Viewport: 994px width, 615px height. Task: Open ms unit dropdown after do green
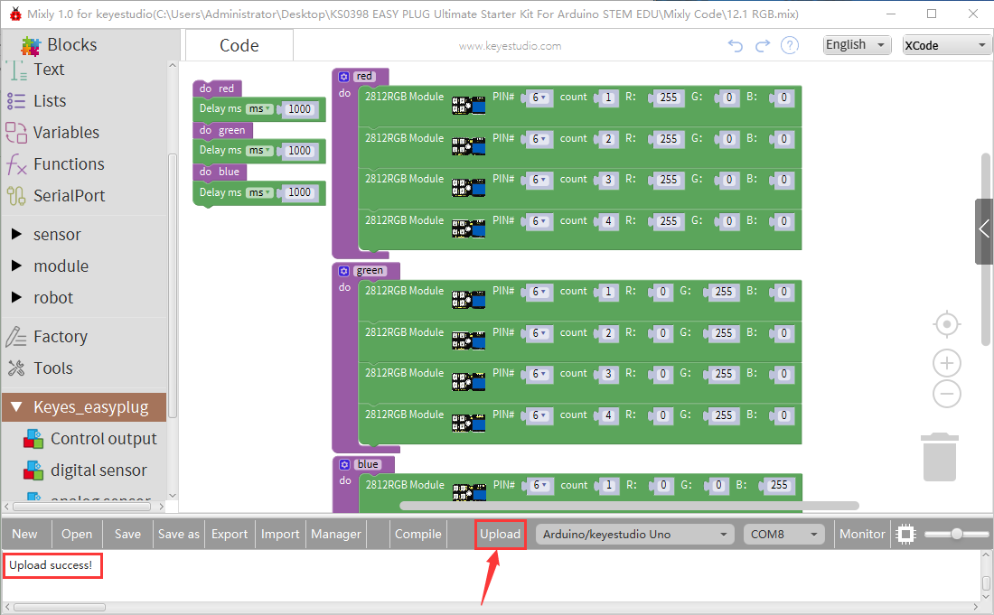(259, 151)
